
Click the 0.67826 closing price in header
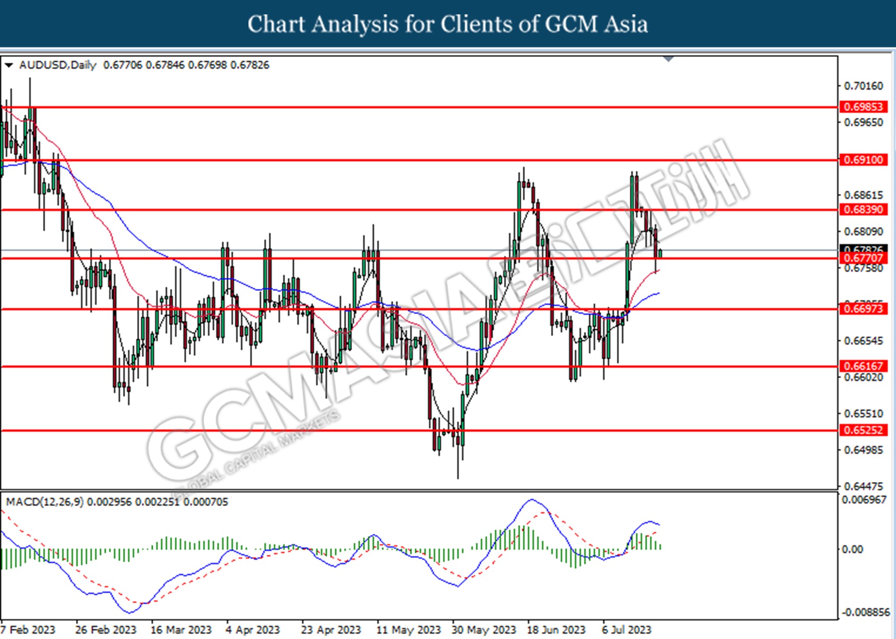(250, 65)
